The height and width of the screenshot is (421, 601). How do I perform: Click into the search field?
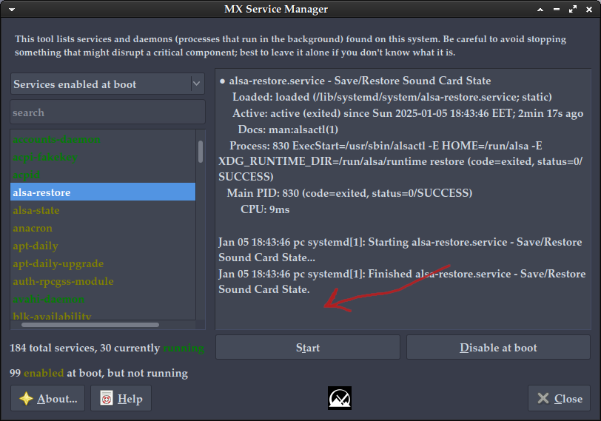(x=107, y=112)
